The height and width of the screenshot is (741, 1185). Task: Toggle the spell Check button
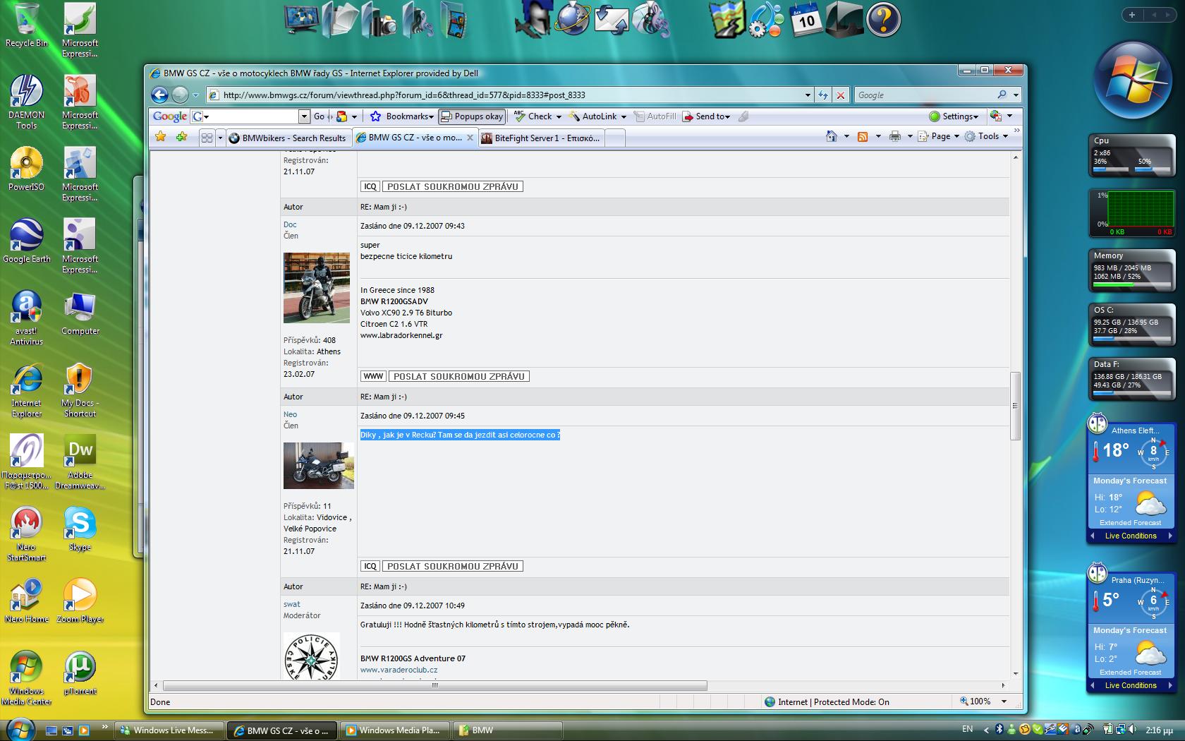[x=537, y=116]
